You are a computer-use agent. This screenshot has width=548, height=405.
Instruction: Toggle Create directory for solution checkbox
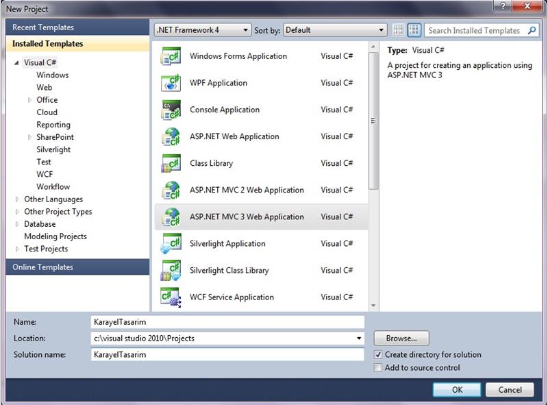coord(378,355)
